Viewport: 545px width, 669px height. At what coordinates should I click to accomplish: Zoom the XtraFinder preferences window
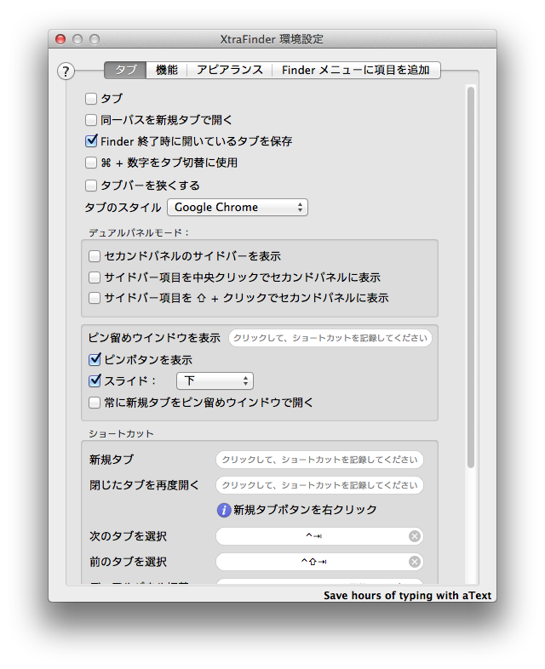pyautogui.click(x=95, y=39)
